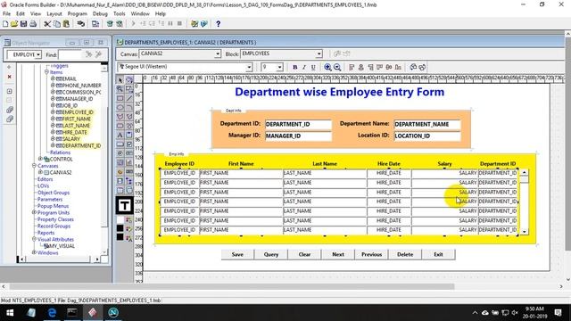Click the Delete button on form canvas

(405, 254)
